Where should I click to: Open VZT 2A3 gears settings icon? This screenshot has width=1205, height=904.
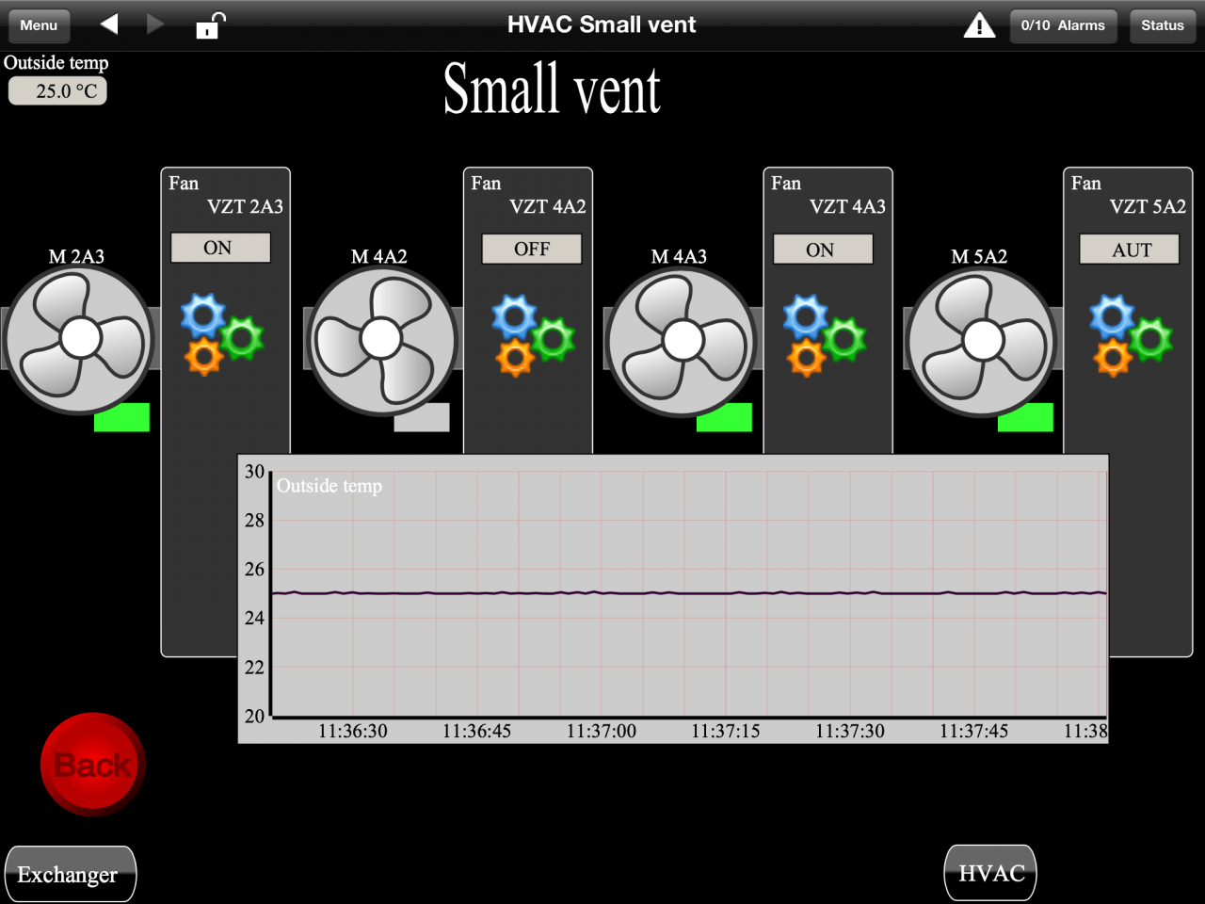tap(221, 335)
